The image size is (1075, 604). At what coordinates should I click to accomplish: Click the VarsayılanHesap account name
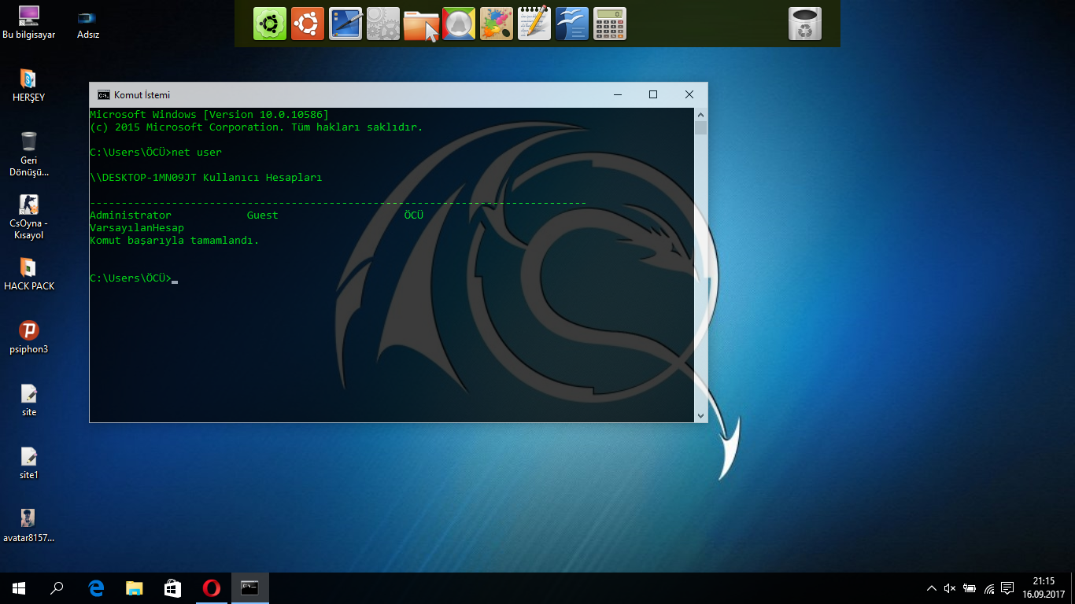click(x=137, y=228)
